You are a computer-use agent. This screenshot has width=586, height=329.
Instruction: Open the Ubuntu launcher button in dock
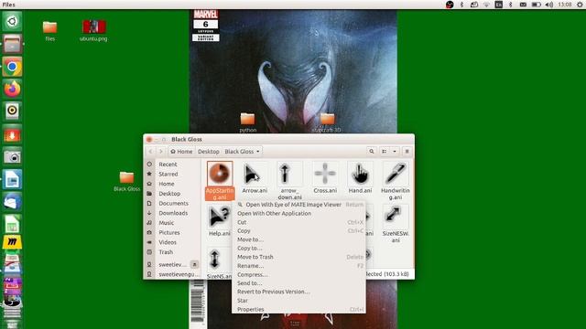tap(12, 21)
